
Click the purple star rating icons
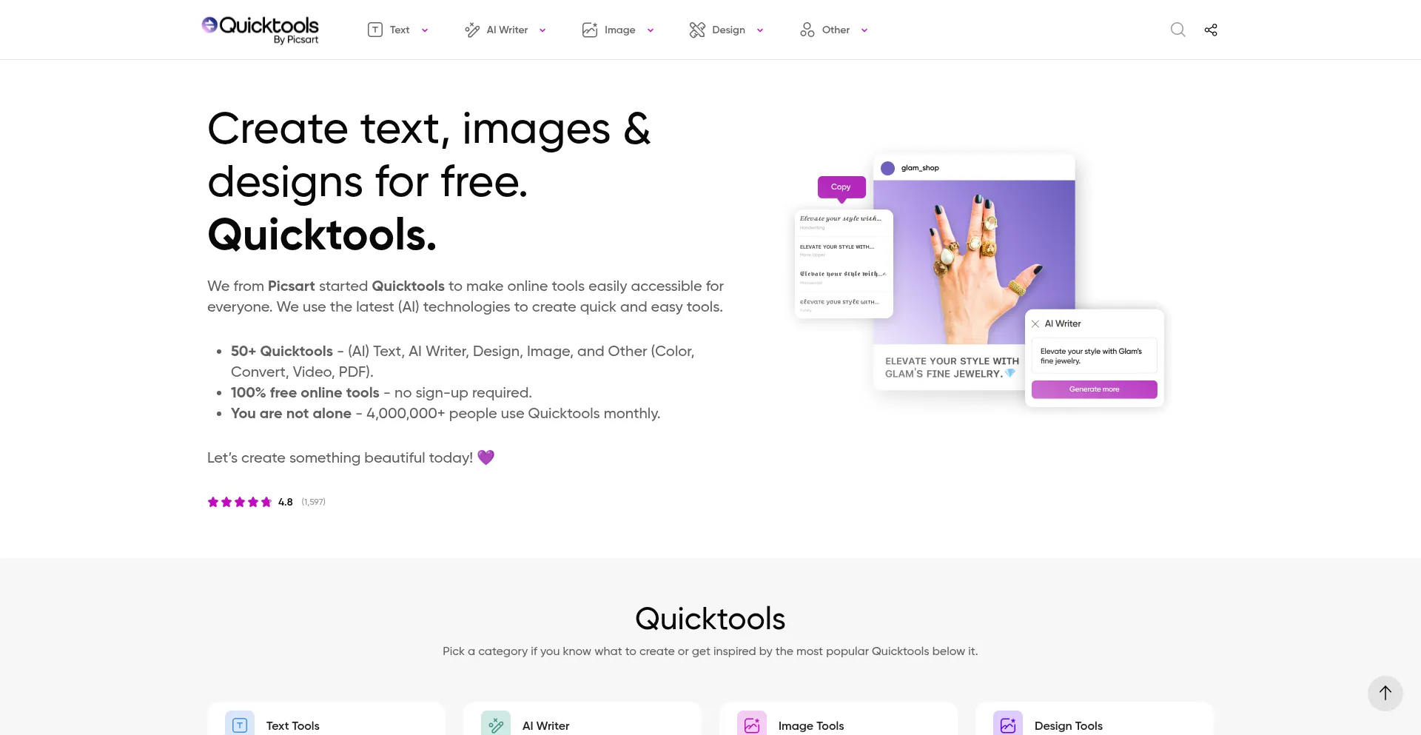click(240, 502)
